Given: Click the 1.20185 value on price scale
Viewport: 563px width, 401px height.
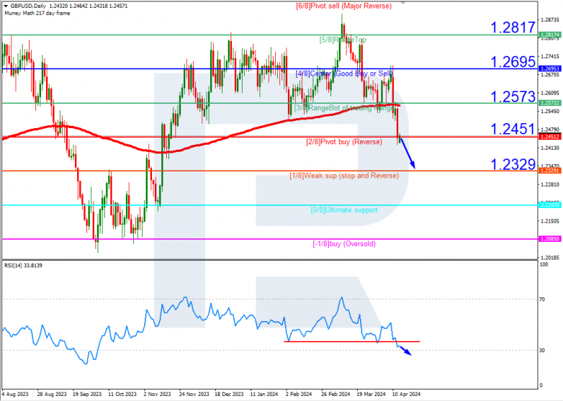Looking at the screenshot, I should [x=550, y=258].
